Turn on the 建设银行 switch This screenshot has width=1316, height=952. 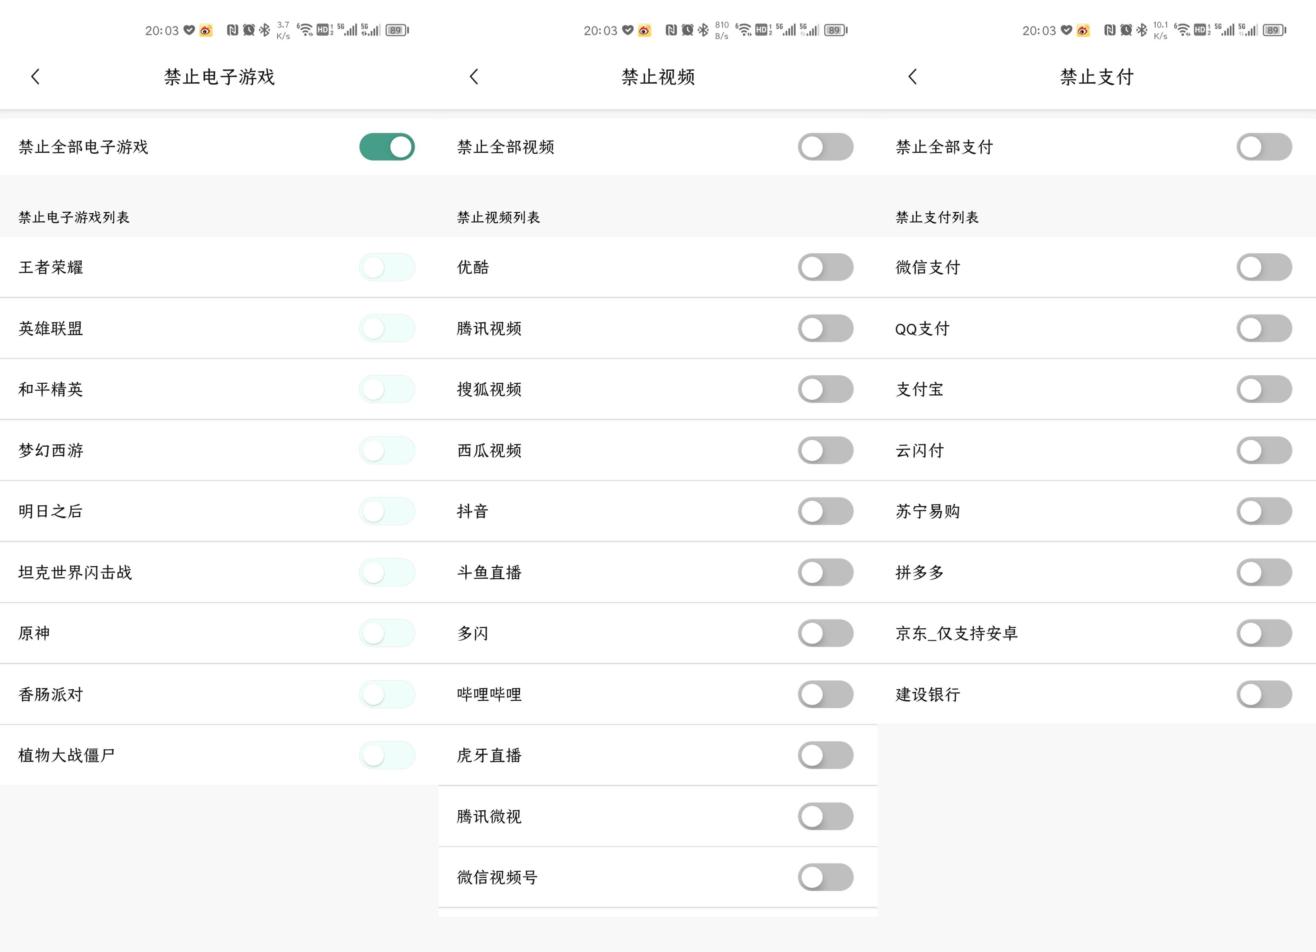pos(1264,694)
